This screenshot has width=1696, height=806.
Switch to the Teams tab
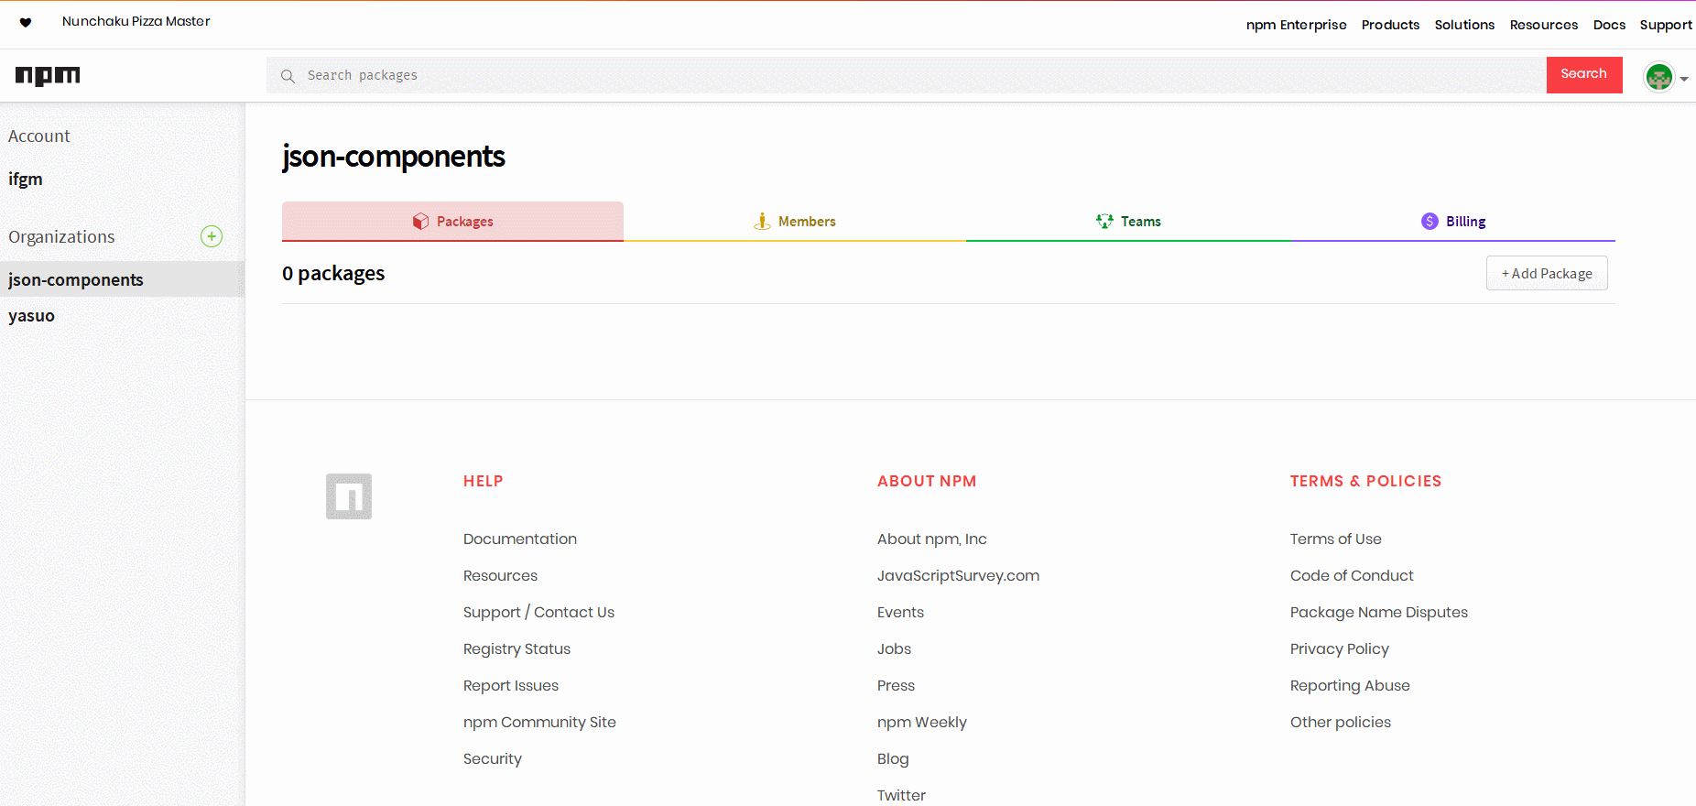(1128, 222)
